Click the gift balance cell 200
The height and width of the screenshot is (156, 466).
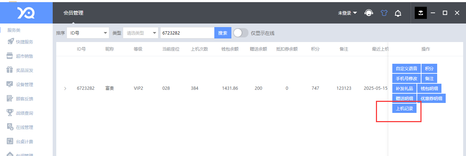[x=258, y=88]
